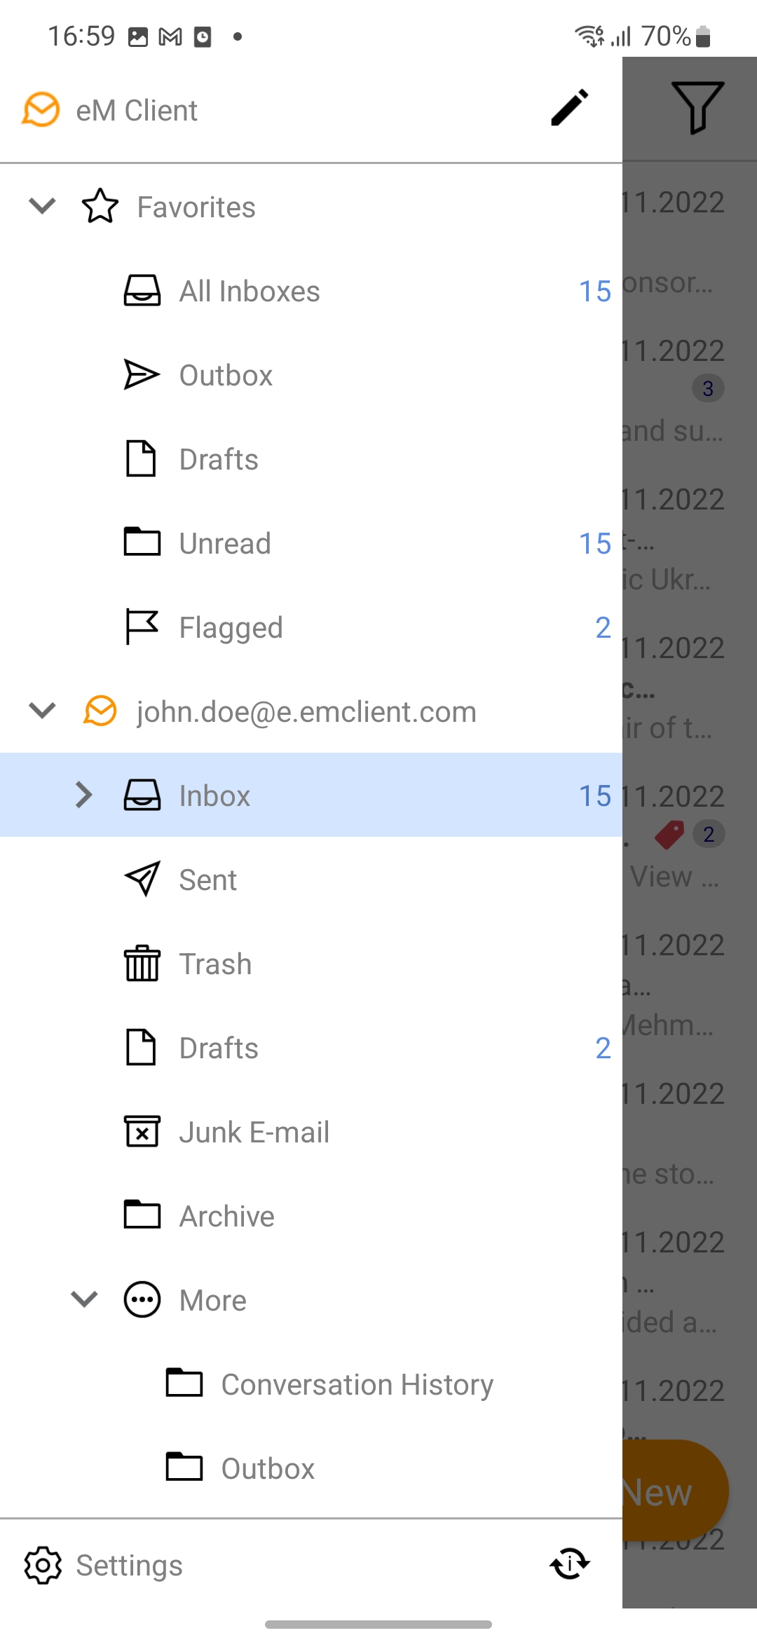Tap the Flagged count 2

click(x=603, y=628)
